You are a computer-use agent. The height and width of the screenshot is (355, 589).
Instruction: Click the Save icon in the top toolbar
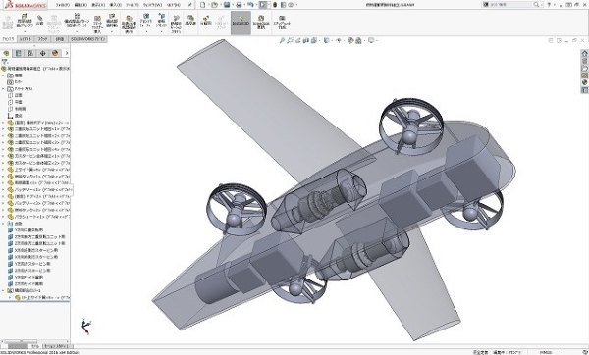(227, 5)
